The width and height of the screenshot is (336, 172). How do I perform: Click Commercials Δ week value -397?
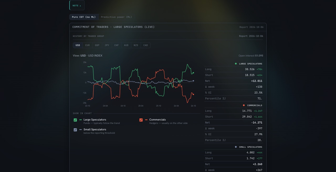[259, 129]
